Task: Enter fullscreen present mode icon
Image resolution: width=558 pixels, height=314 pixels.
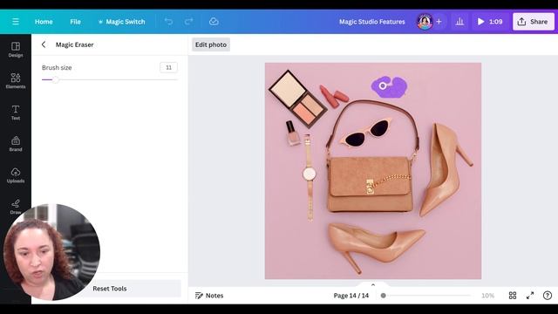Action: (x=530, y=296)
